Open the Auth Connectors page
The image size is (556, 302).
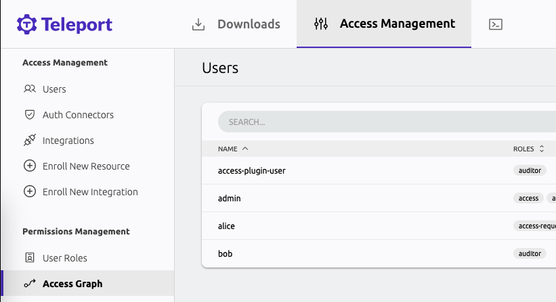pyautogui.click(x=78, y=115)
